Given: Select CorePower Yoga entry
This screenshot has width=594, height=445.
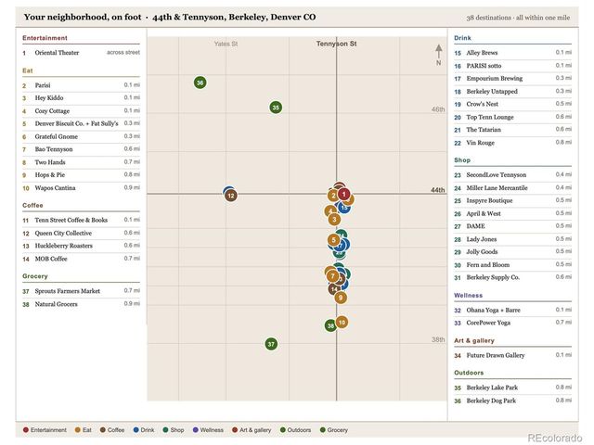Looking at the screenshot, I should tap(513, 323).
